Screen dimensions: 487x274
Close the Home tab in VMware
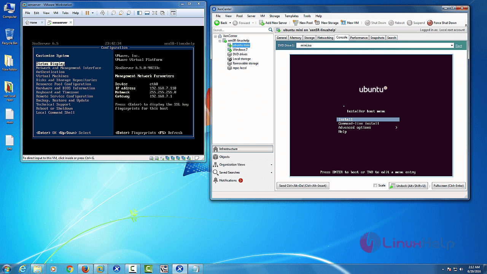coord(41,22)
